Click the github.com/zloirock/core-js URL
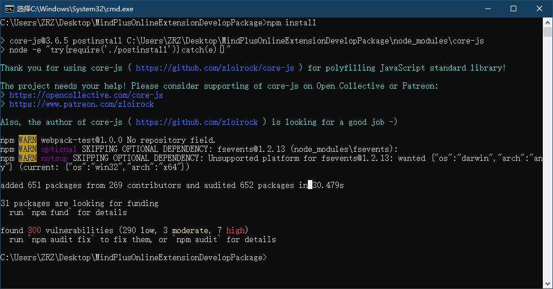The height and width of the screenshot is (289, 553). point(215,68)
